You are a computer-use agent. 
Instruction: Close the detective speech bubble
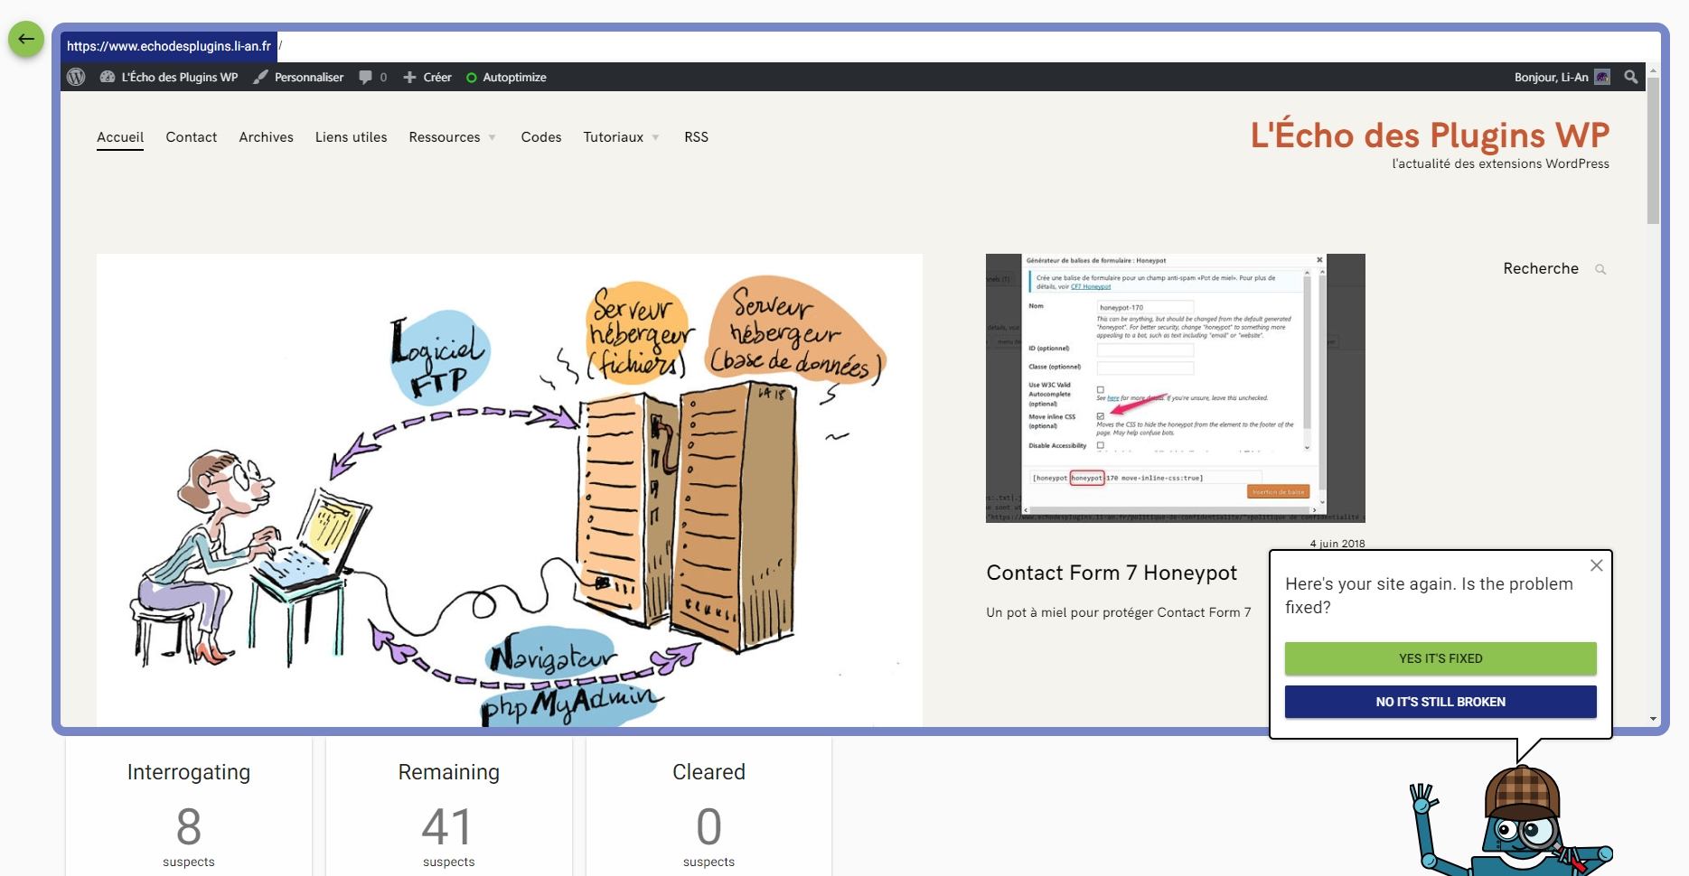(1597, 565)
